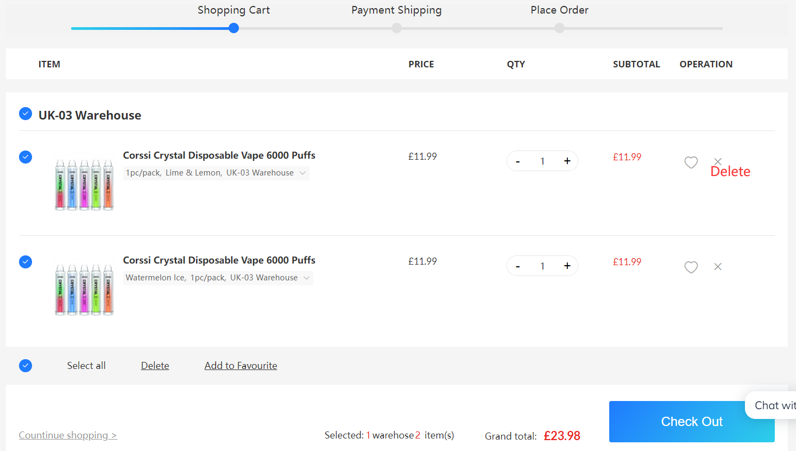Decrease quantity of Lime & Lemon item
The width and height of the screenshot is (796, 451).
pyautogui.click(x=518, y=161)
